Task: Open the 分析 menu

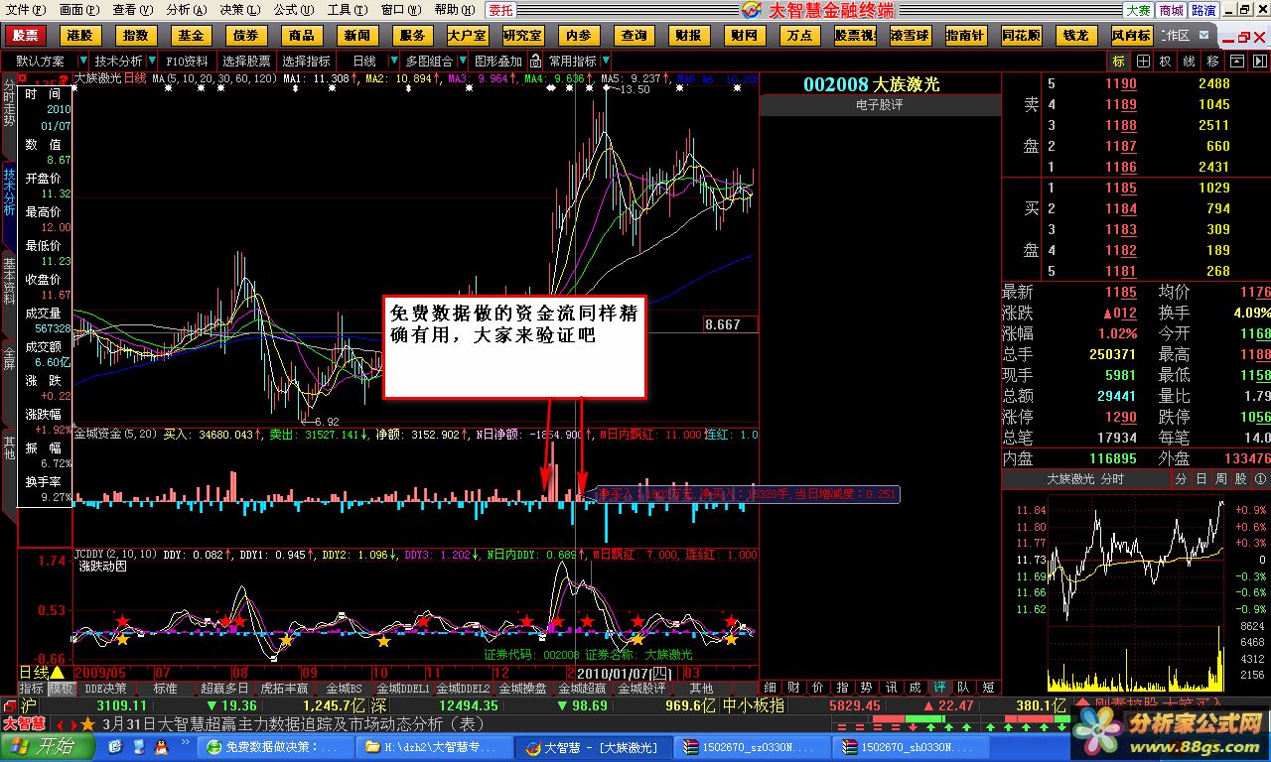Action: click(x=187, y=10)
